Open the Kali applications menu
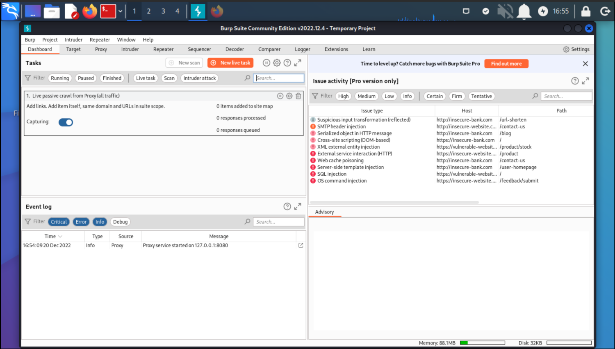This screenshot has width=615, height=349. 10,11
